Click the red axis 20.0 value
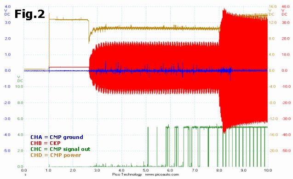Screen dimensions: 293x179 point(286,39)
